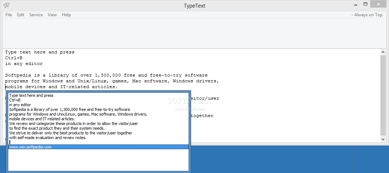Click the TypeText app icon in title bar

[7, 5]
